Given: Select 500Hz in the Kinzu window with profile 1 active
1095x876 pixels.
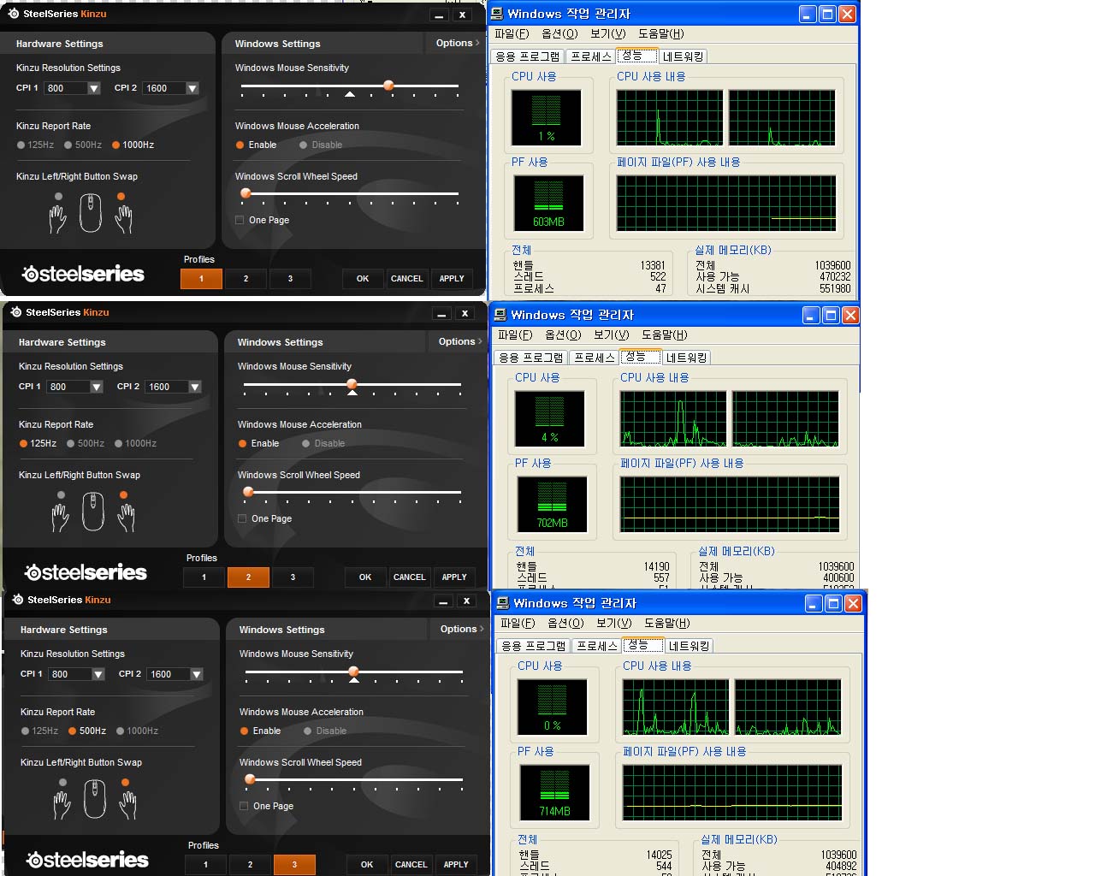Looking at the screenshot, I should click(83, 145).
